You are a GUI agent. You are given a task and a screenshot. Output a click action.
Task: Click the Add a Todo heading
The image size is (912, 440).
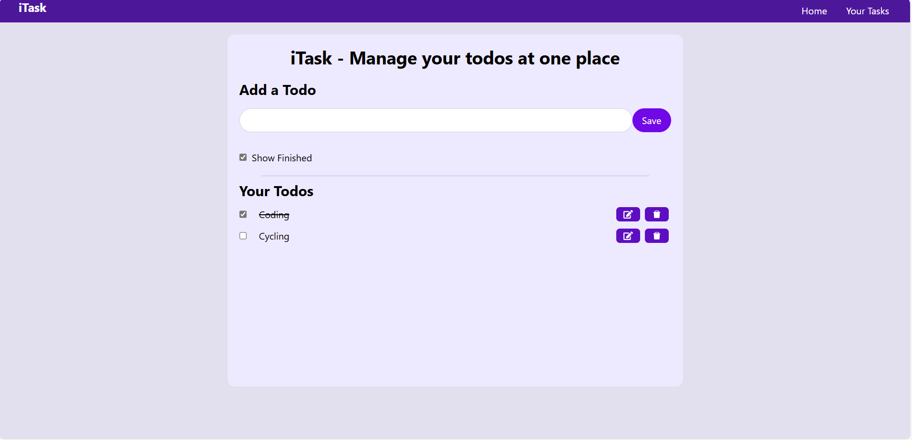tap(278, 90)
